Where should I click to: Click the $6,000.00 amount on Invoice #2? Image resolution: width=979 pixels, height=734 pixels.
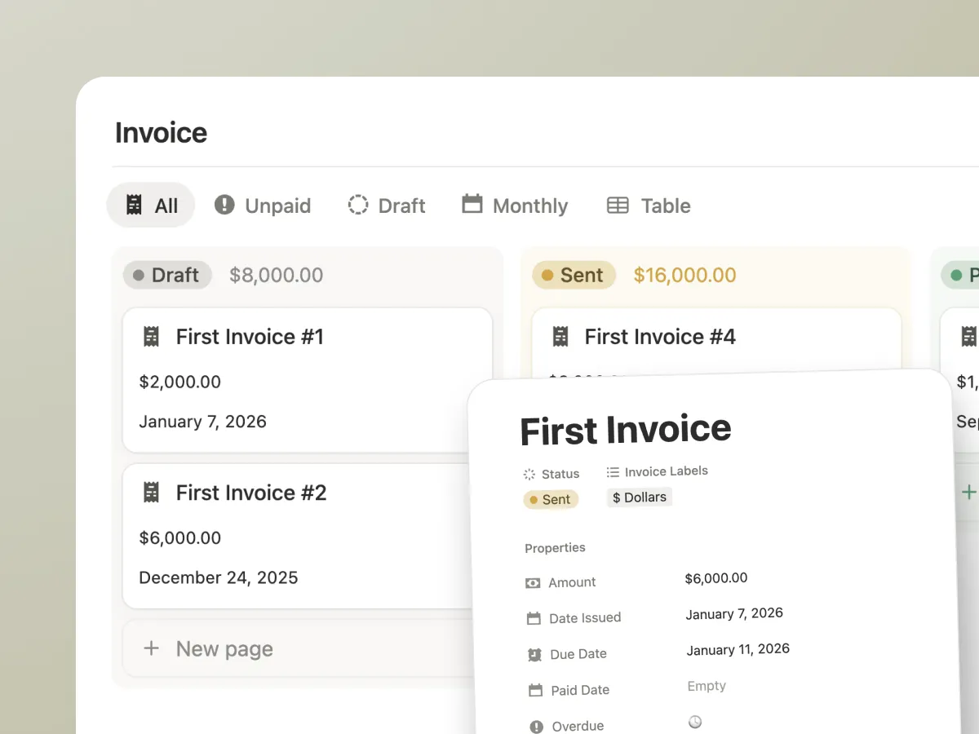[180, 538]
